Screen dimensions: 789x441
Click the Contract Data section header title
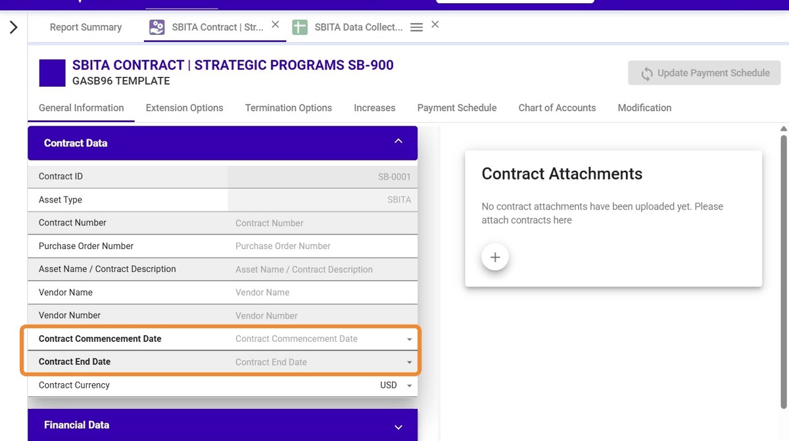point(76,143)
